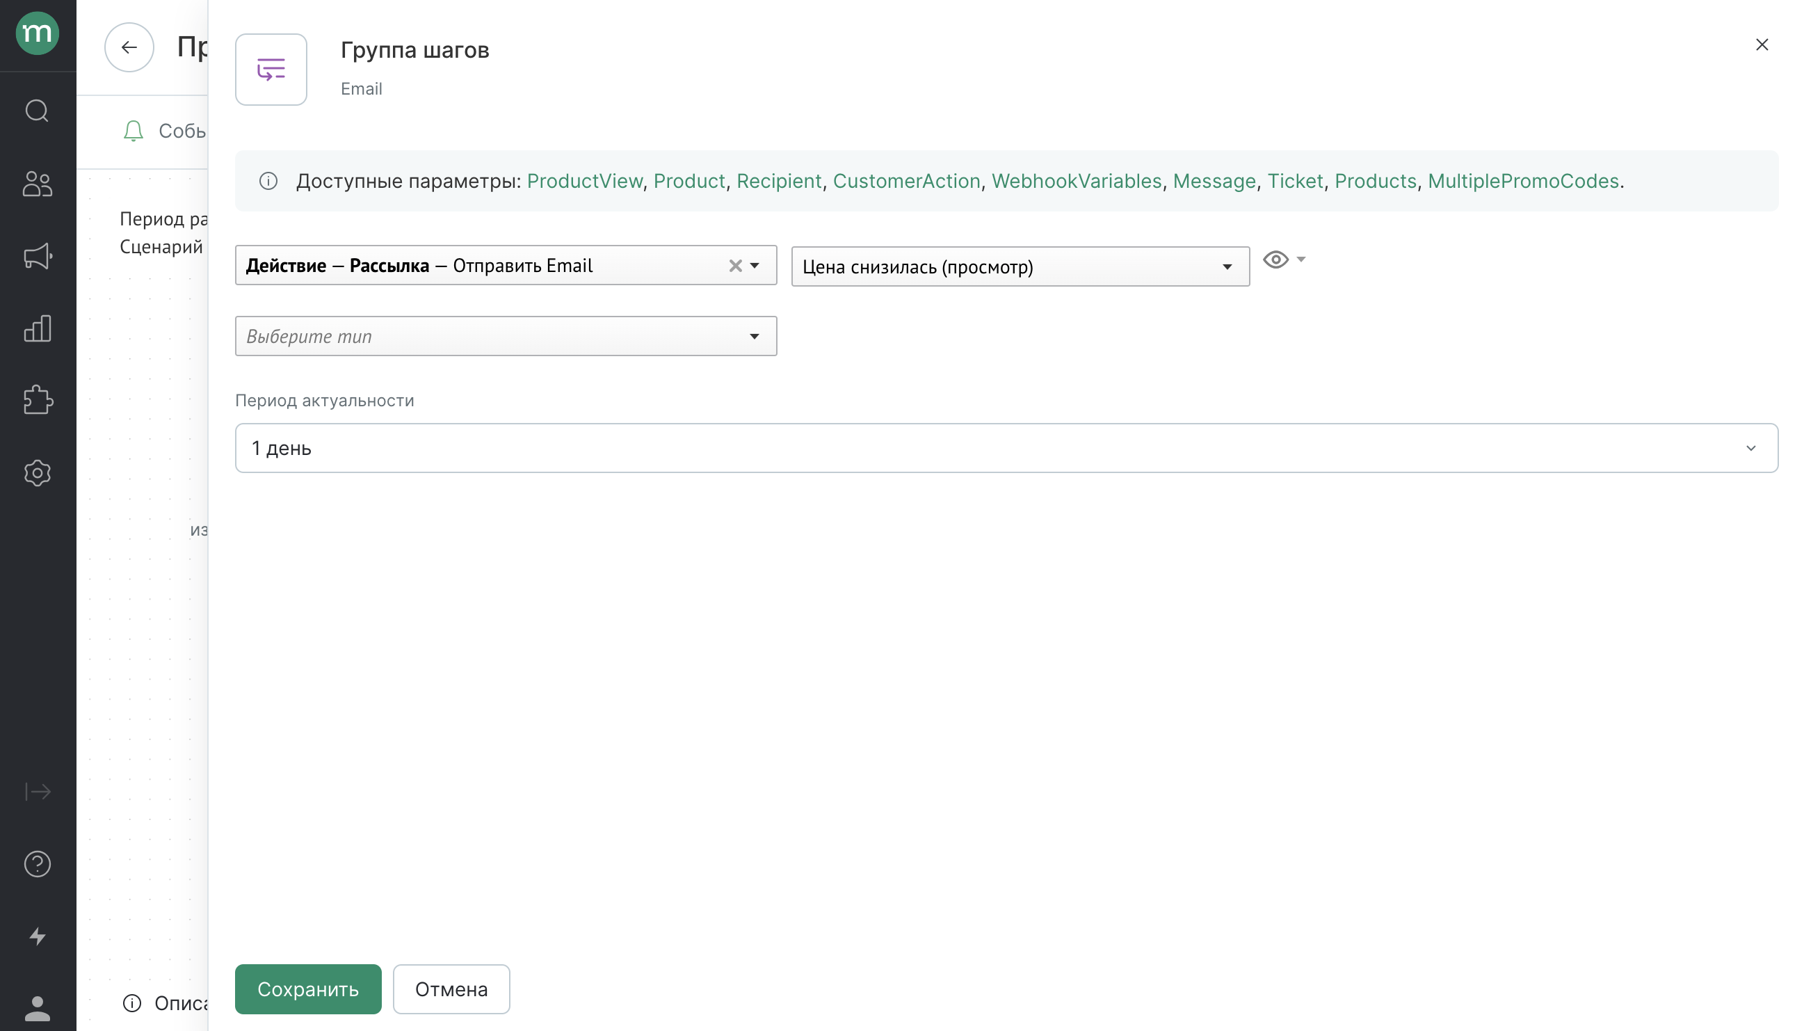This screenshot has width=1804, height=1031.
Task: Open the user profile icon
Action: (38, 1008)
